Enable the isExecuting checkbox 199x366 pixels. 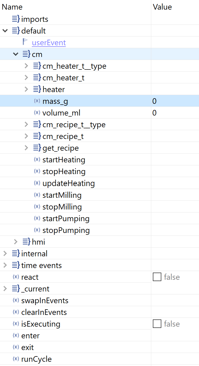click(157, 324)
